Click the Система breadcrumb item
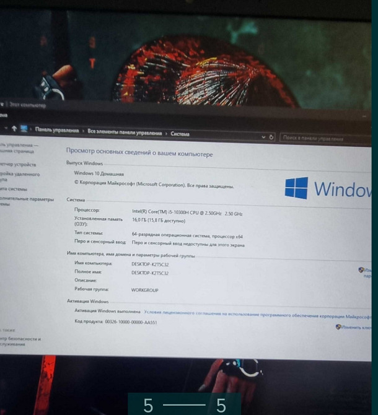This screenshot has height=415, width=378. (180, 134)
